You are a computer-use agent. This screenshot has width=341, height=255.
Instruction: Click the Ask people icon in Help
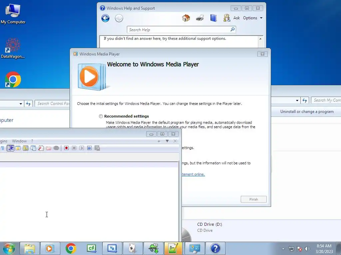click(227, 18)
